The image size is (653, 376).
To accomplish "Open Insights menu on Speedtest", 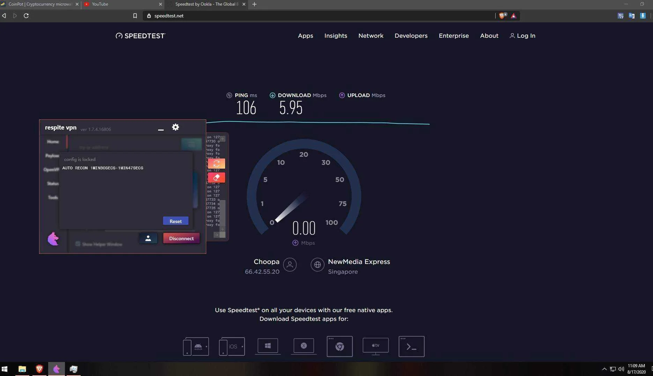I will point(336,36).
